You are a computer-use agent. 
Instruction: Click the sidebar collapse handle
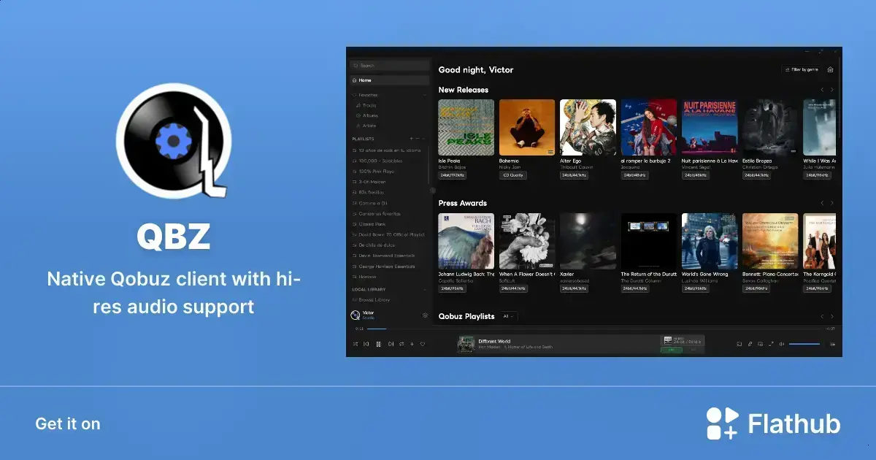[x=432, y=191]
